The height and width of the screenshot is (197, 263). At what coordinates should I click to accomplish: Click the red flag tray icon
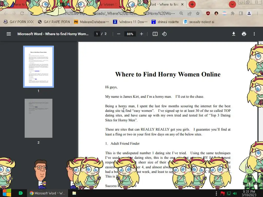pos(223,193)
